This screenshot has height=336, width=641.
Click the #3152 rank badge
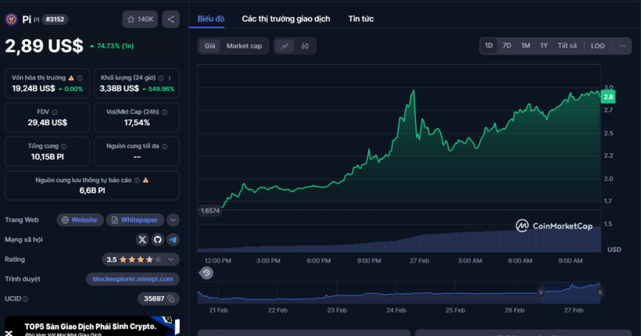click(x=55, y=20)
